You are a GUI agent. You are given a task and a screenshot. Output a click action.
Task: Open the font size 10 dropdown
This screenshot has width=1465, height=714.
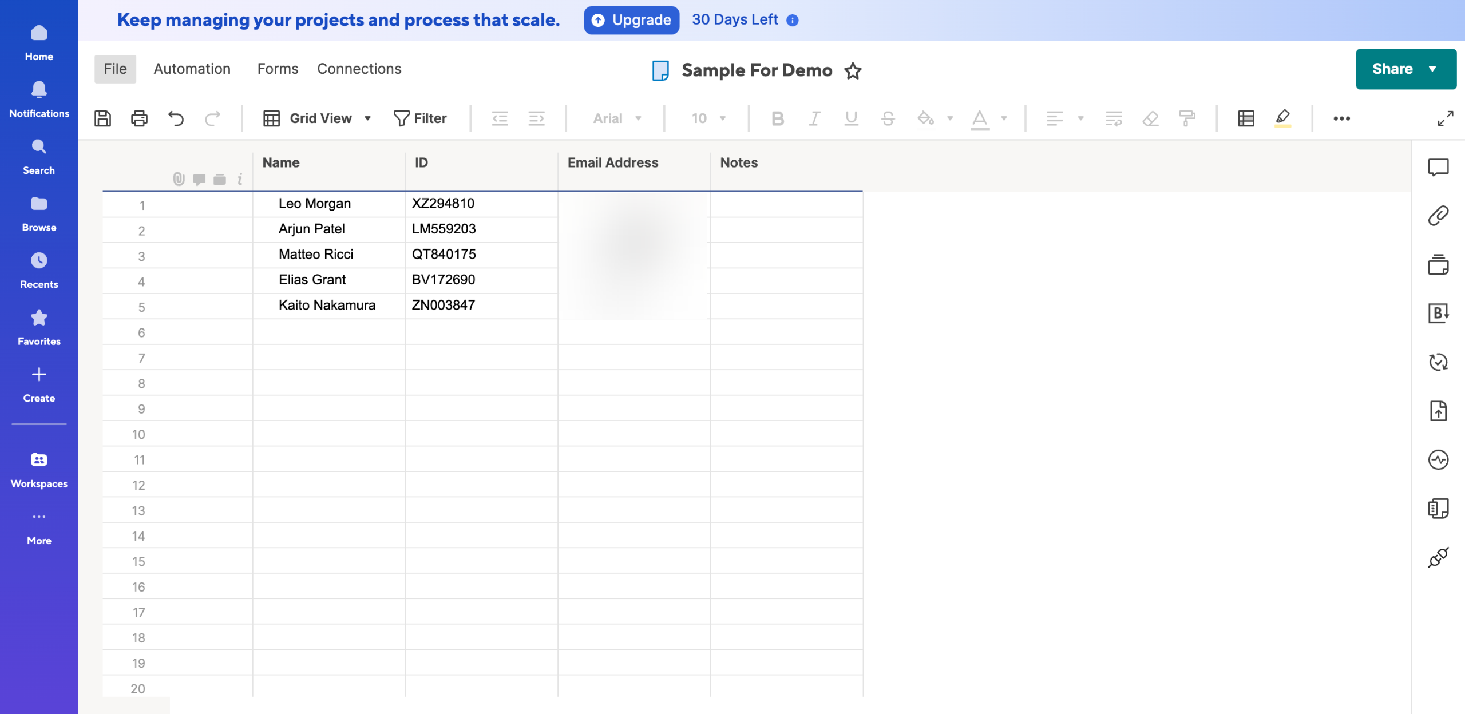(x=708, y=118)
